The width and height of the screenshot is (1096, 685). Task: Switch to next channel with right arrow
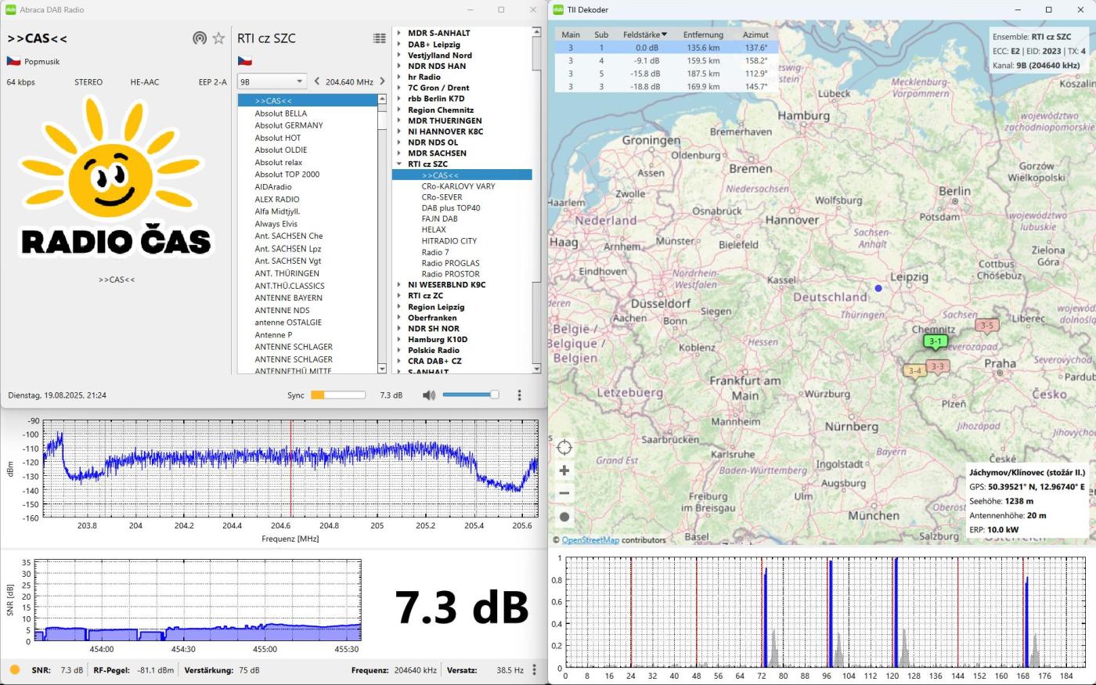(x=382, y=81)
